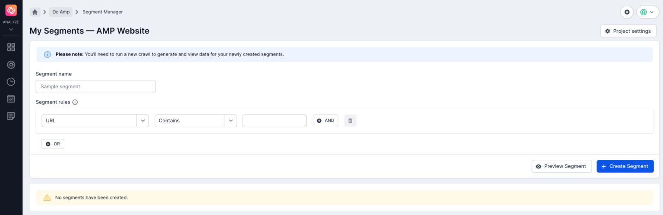The height and width of the screenshot is (215, 663).
Task: Click the Segment rules info icon
Action: (x=75, y=103)
